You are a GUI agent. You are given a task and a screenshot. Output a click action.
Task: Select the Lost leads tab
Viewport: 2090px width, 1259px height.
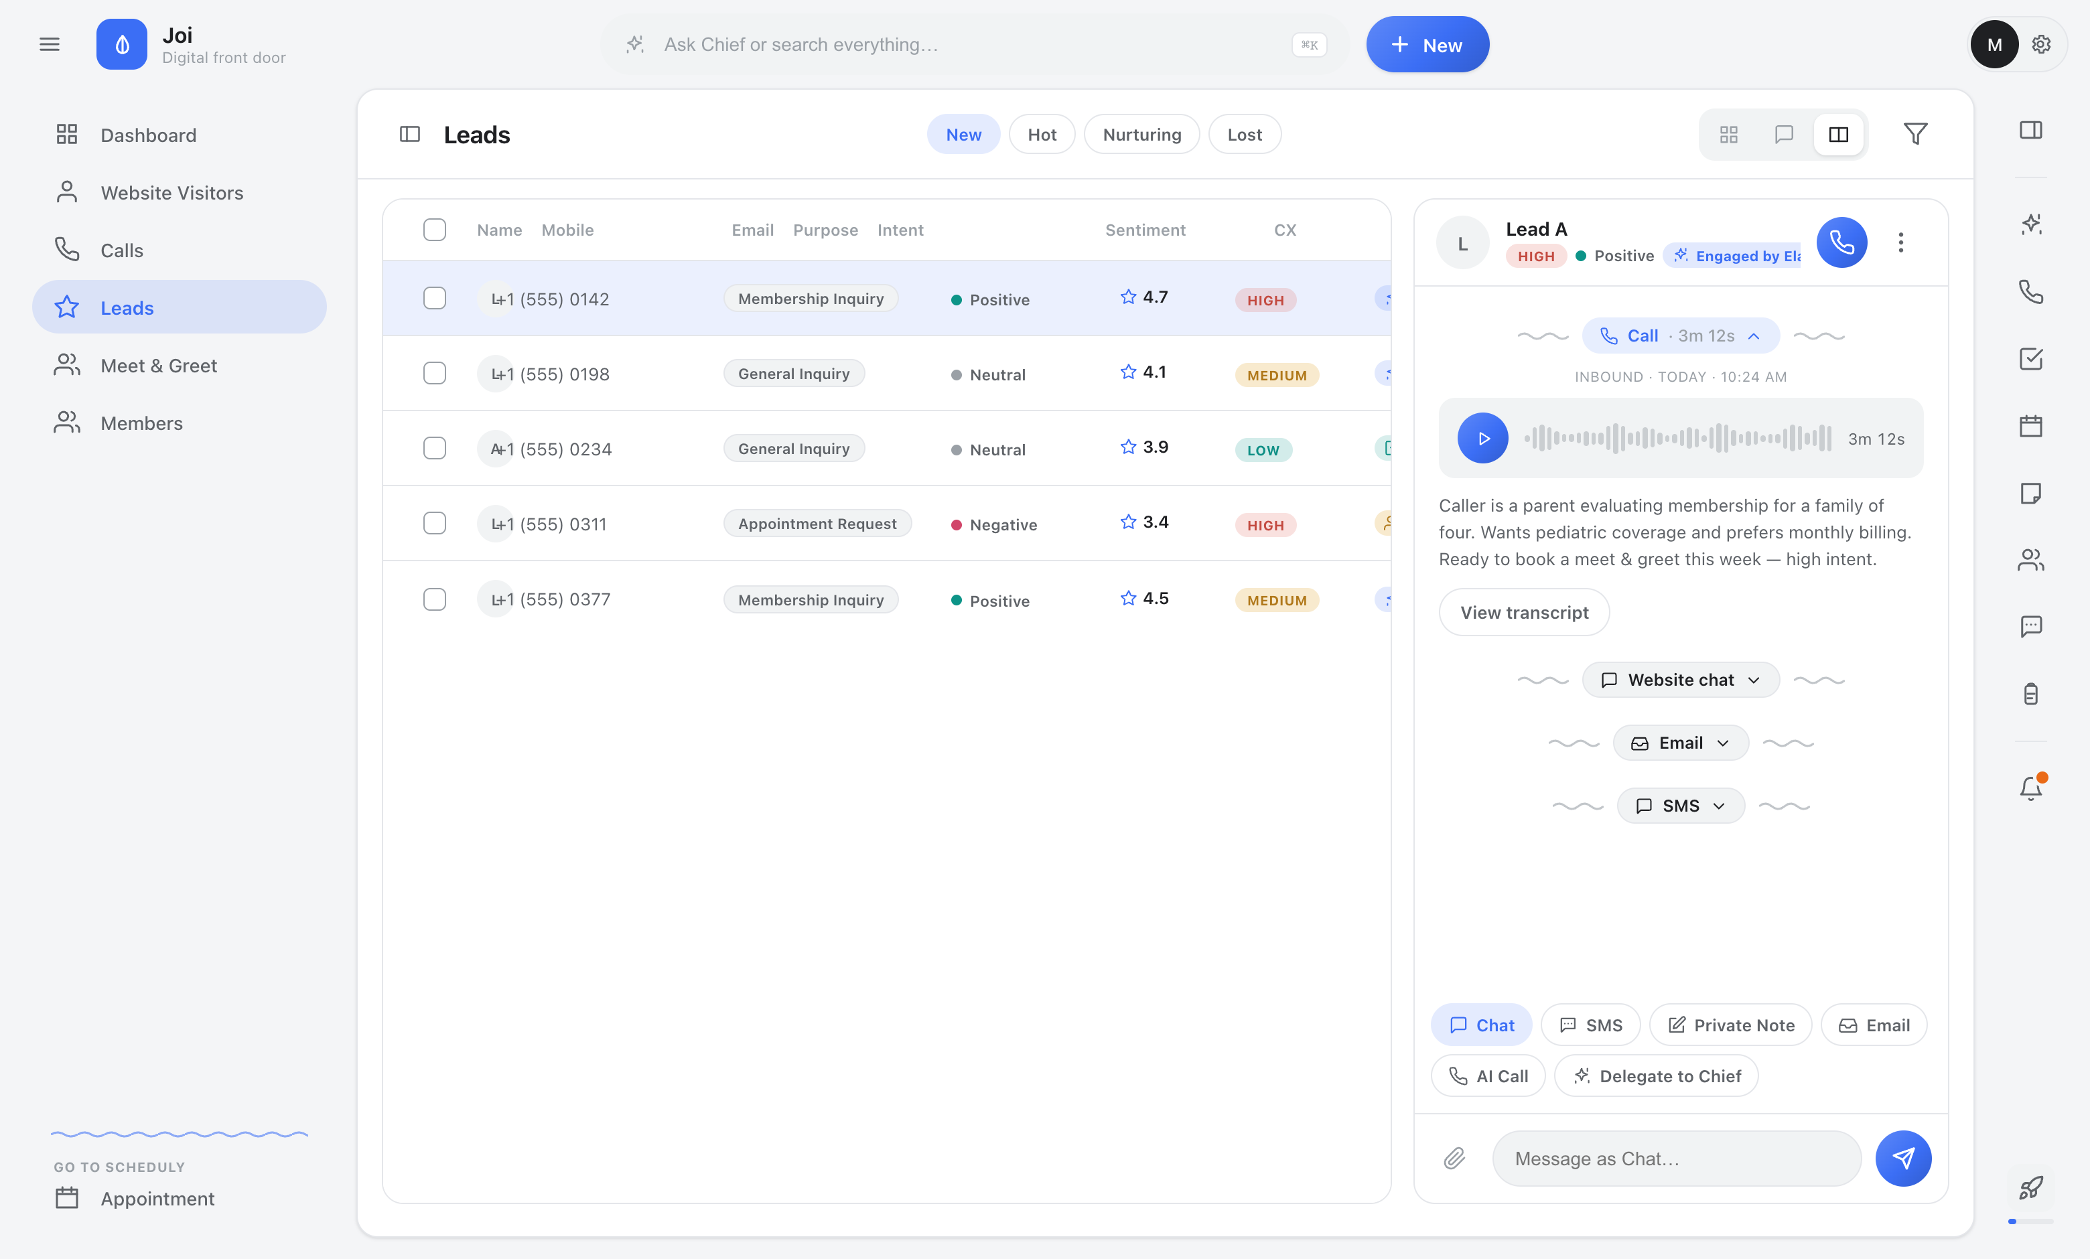coord(1245,134)
